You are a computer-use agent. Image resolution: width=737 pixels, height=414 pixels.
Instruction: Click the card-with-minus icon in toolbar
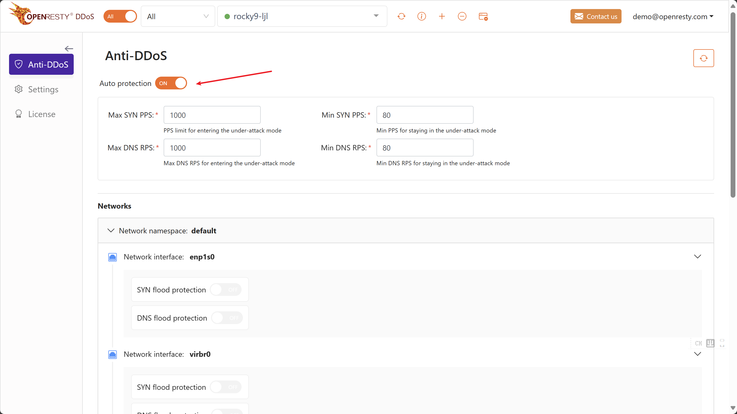pyautogui.click(x=483, y=16)
